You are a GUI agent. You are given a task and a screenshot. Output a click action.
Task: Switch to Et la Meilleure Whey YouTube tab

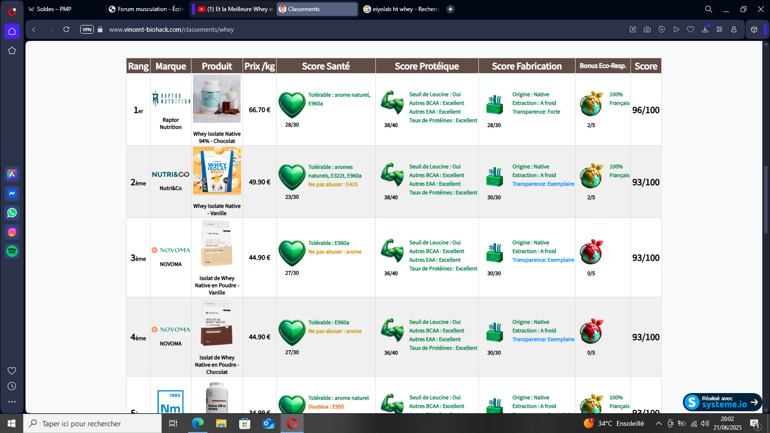[235, 9]
